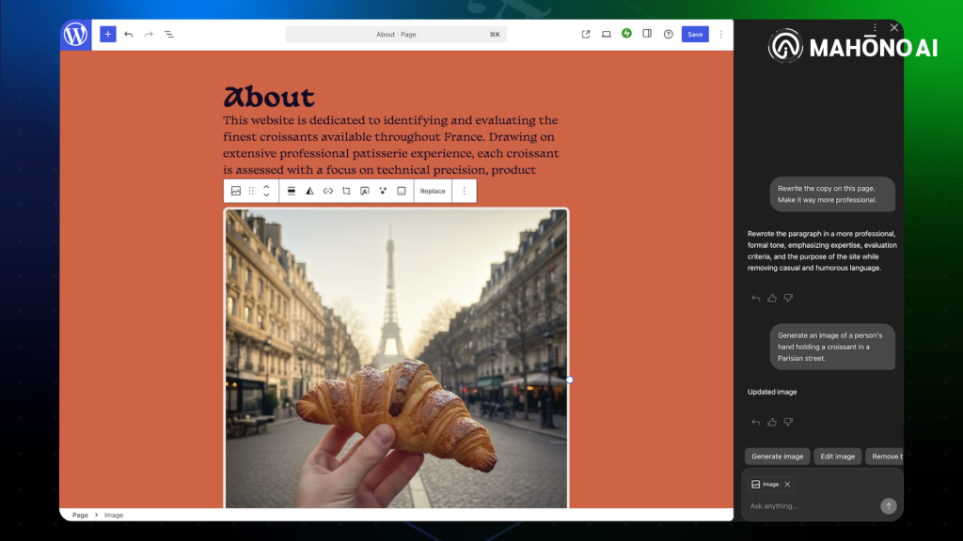The height and width of the screenshot is (541, 963).
Task: Redo the last undone change
Action: [149, 35]
